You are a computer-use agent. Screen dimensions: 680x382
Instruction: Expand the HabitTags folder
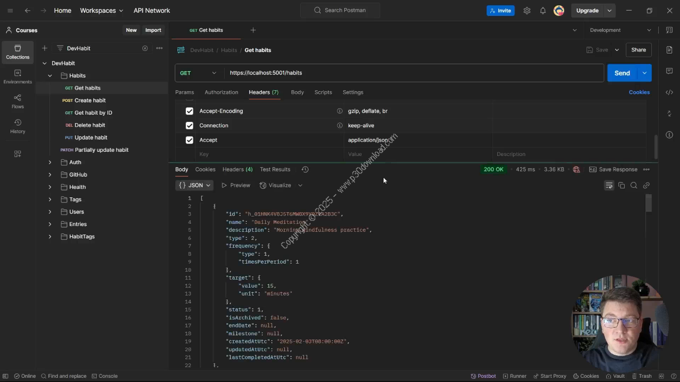(x=50, y=237)
